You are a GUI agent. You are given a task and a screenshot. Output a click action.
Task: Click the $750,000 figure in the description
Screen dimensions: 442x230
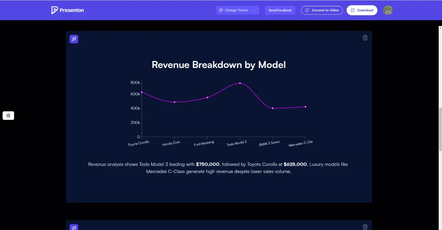pyautogui.click(x=208, y=164)
